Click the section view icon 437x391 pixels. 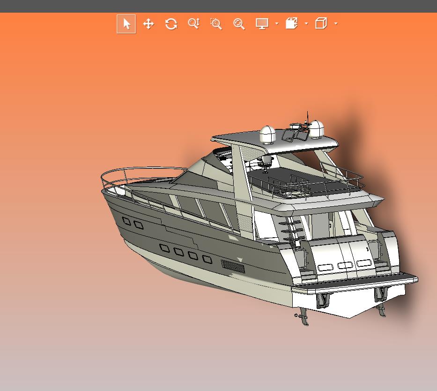(x=291, y=23)
